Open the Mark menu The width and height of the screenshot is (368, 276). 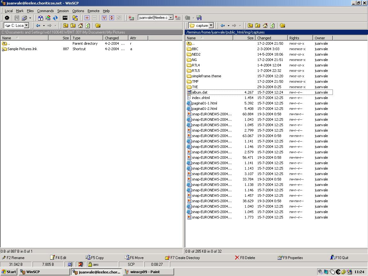[20, 11]
